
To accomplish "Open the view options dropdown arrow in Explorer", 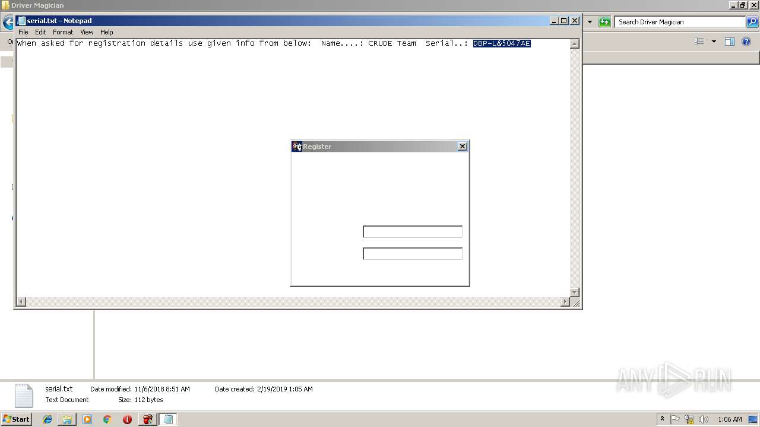I will [x=714, y=42].
